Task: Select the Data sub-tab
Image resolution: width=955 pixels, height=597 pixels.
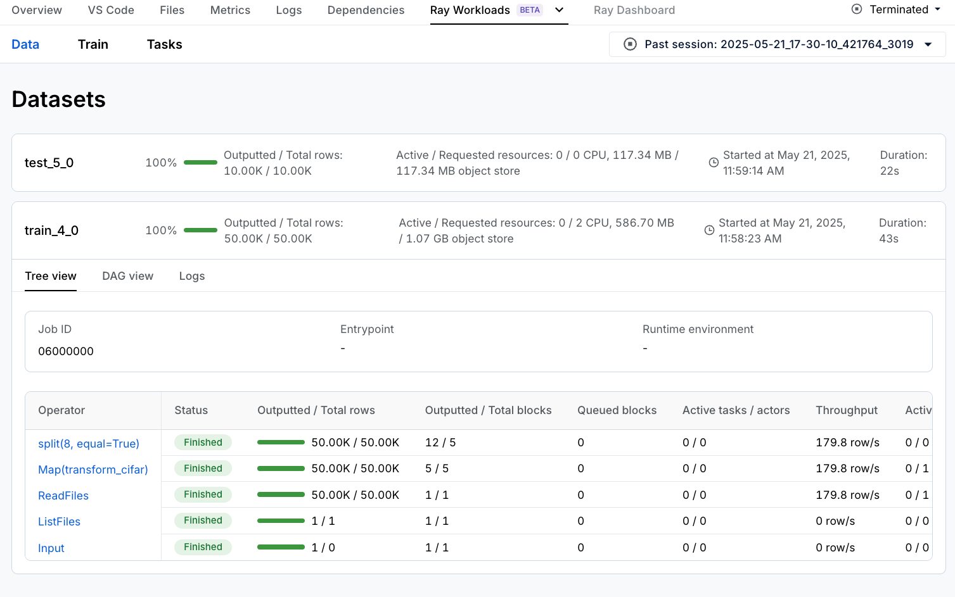Action: [25, 44]
